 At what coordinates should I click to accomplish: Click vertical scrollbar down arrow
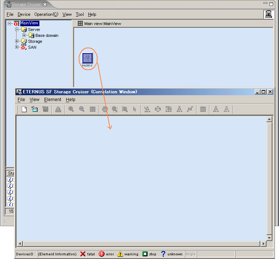click(269, 238)
